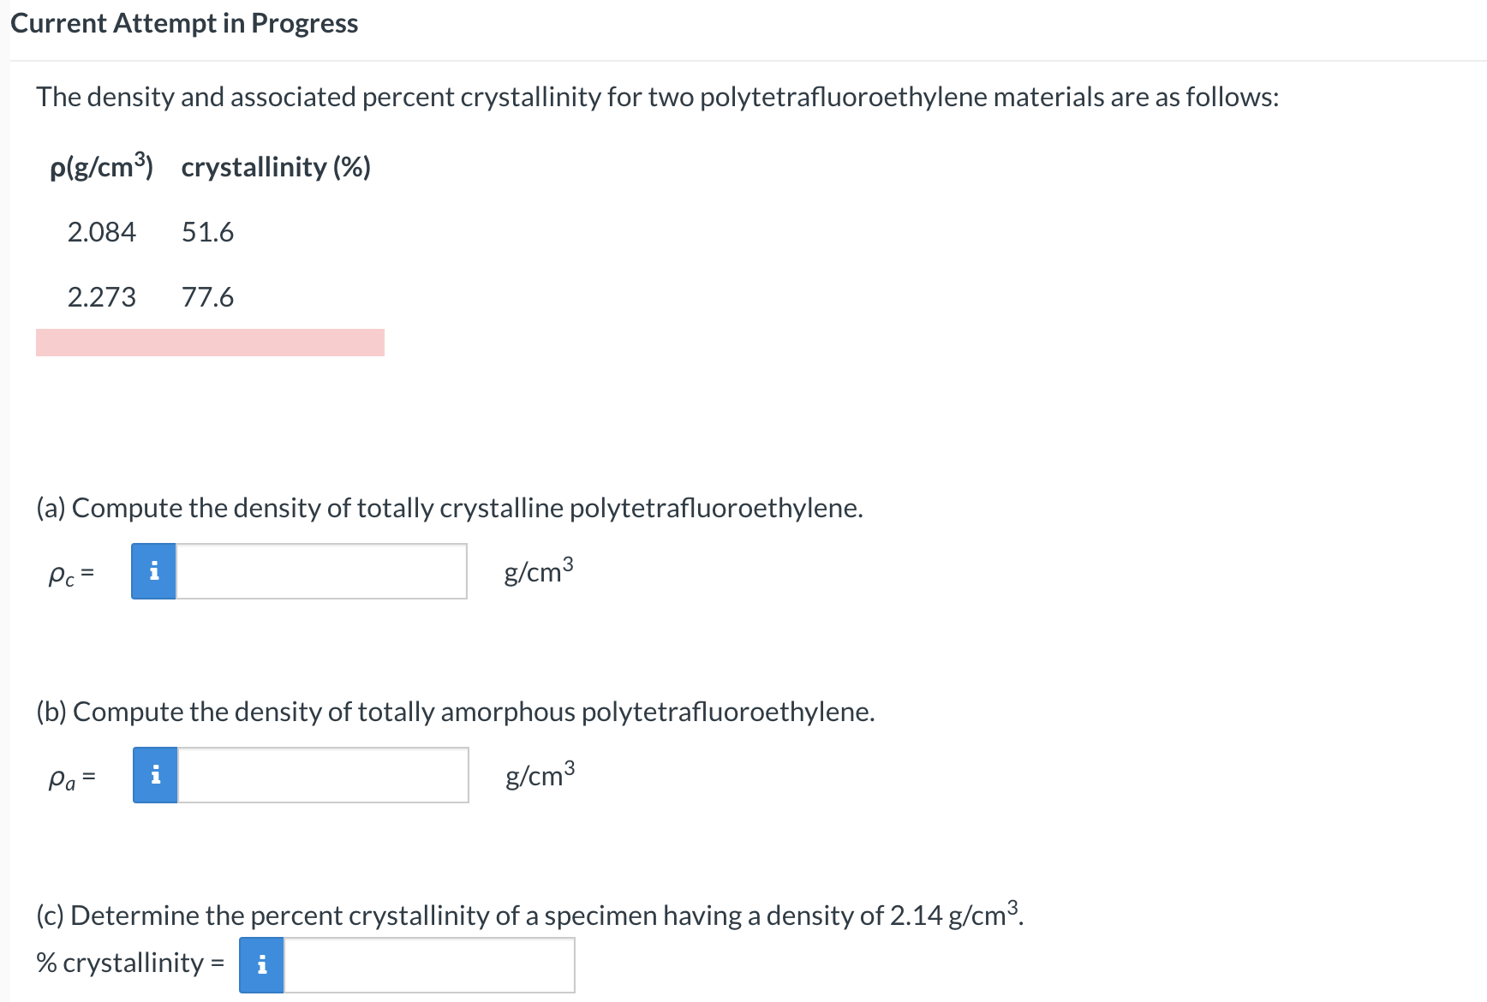Screen dimensions: 1487x1002
Task: Click the question (c) prompt text
Action: pyautogui.click(x=529, y=915)
